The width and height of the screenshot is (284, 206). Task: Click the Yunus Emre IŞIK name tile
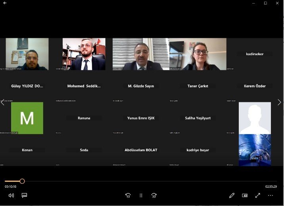[x=141, y=118]
